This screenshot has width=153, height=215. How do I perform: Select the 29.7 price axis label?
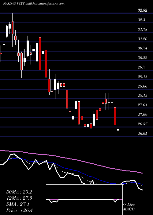[x=141, y=67]
